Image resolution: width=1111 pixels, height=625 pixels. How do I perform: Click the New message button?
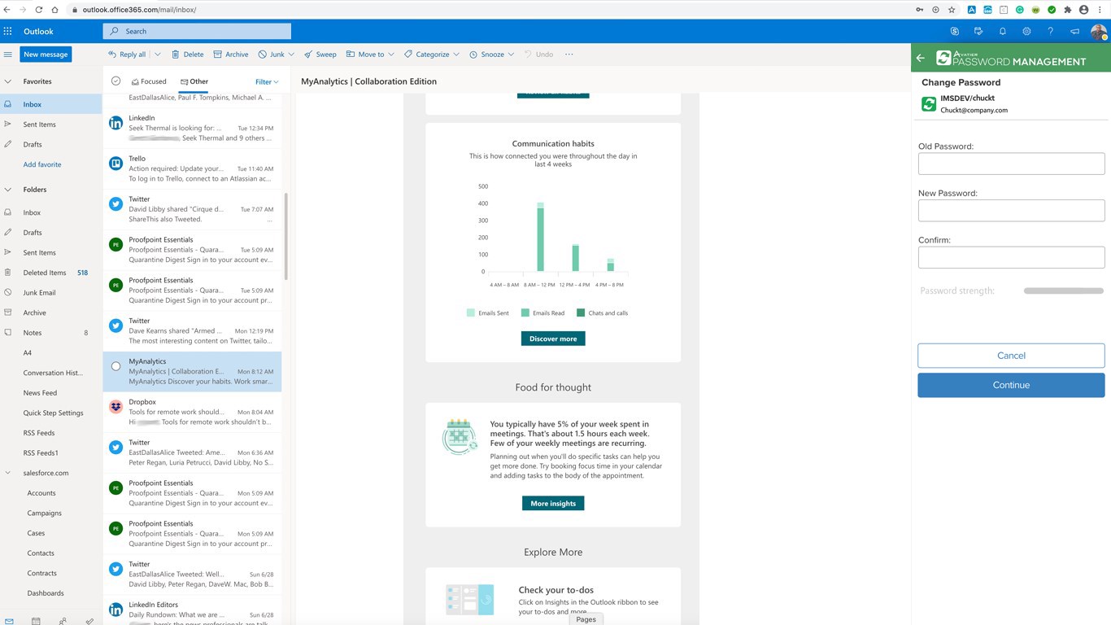pyautogui.click(x=46, y=55)
